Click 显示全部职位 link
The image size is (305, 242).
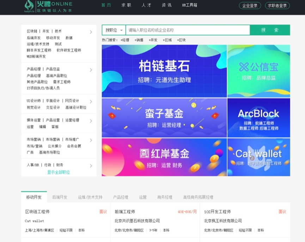point(59,172)
